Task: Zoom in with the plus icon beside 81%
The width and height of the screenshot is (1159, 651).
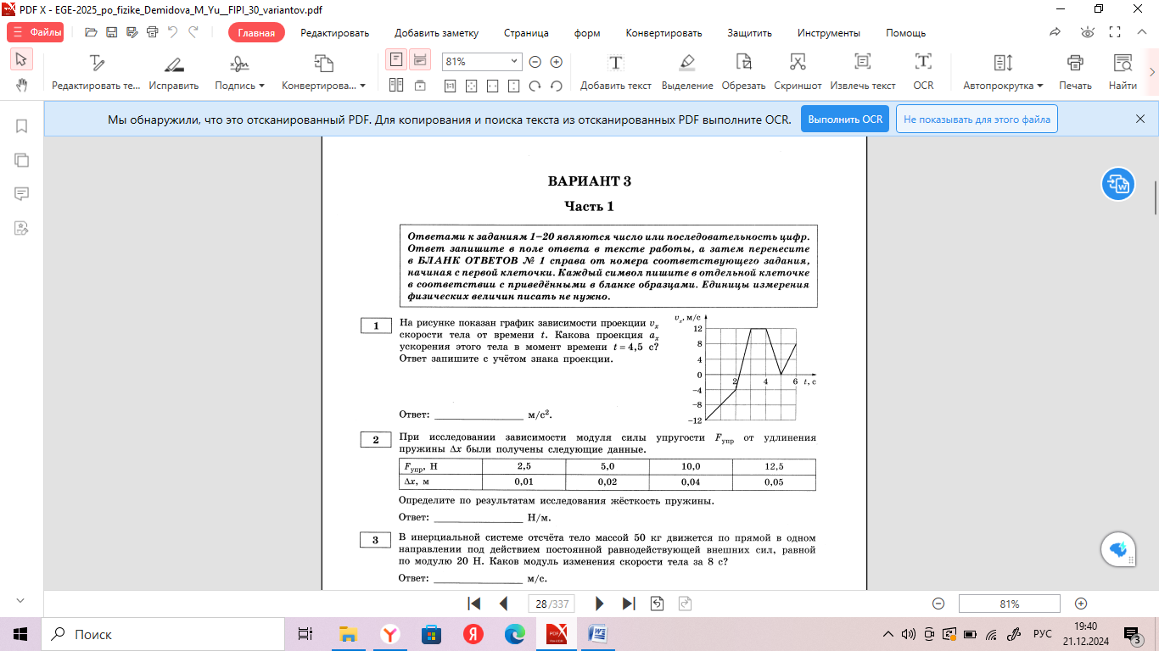Action: click(x=557, y=62)
